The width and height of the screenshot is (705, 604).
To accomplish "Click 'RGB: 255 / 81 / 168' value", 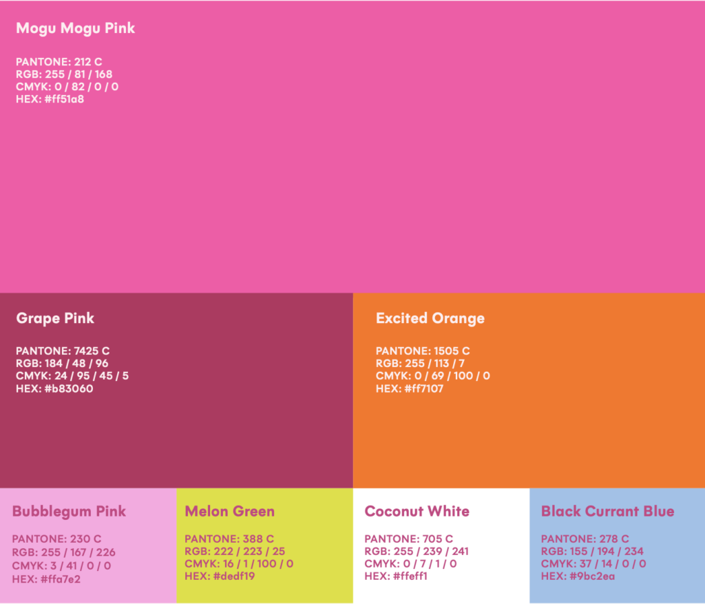I will [64, 74].
